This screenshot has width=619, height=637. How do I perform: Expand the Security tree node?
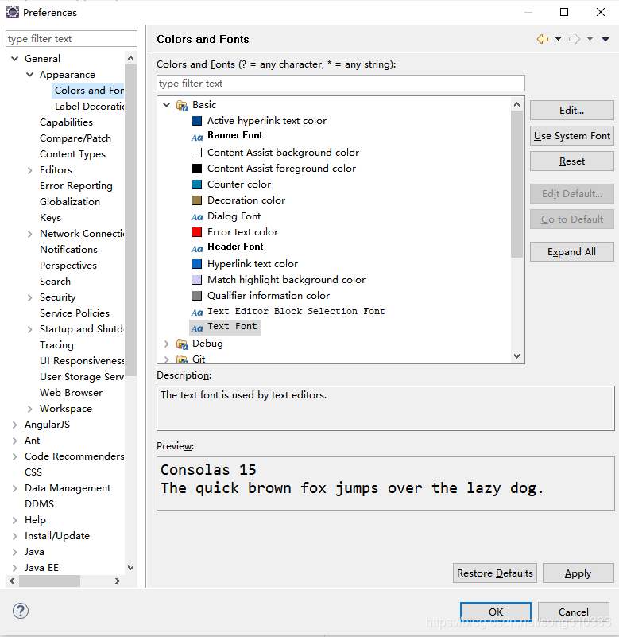(29, 297)
